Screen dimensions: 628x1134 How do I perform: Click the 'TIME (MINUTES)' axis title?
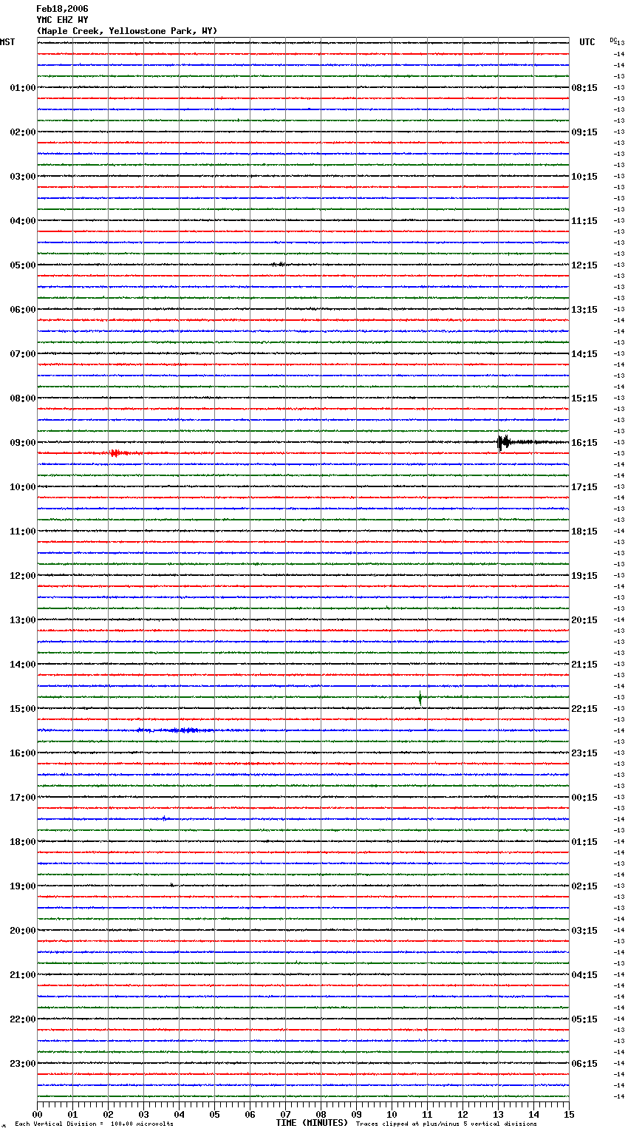click(x=312, y=1123)
